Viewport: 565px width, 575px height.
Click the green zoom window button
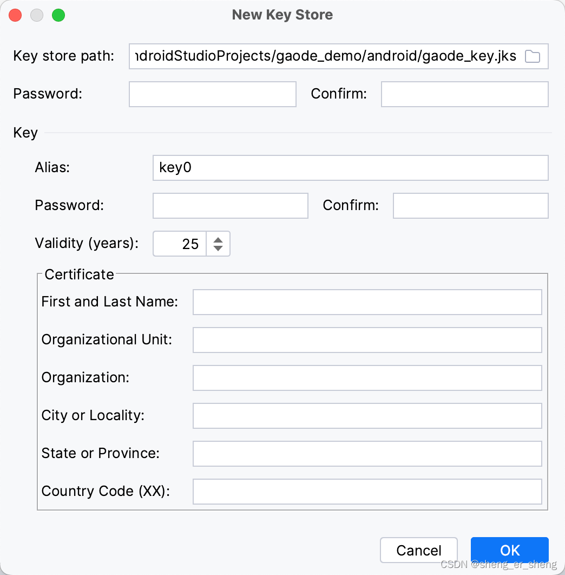coord(58,15)
